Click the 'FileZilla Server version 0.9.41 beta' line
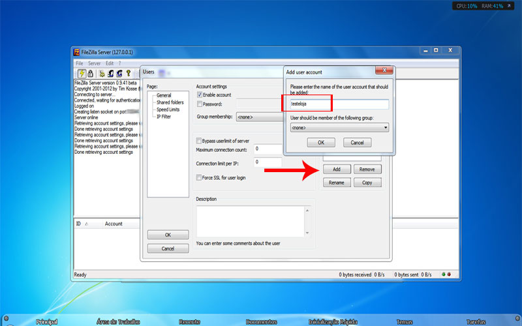The height and width of the screenshot is (326, 522). (x=105, y=83)
